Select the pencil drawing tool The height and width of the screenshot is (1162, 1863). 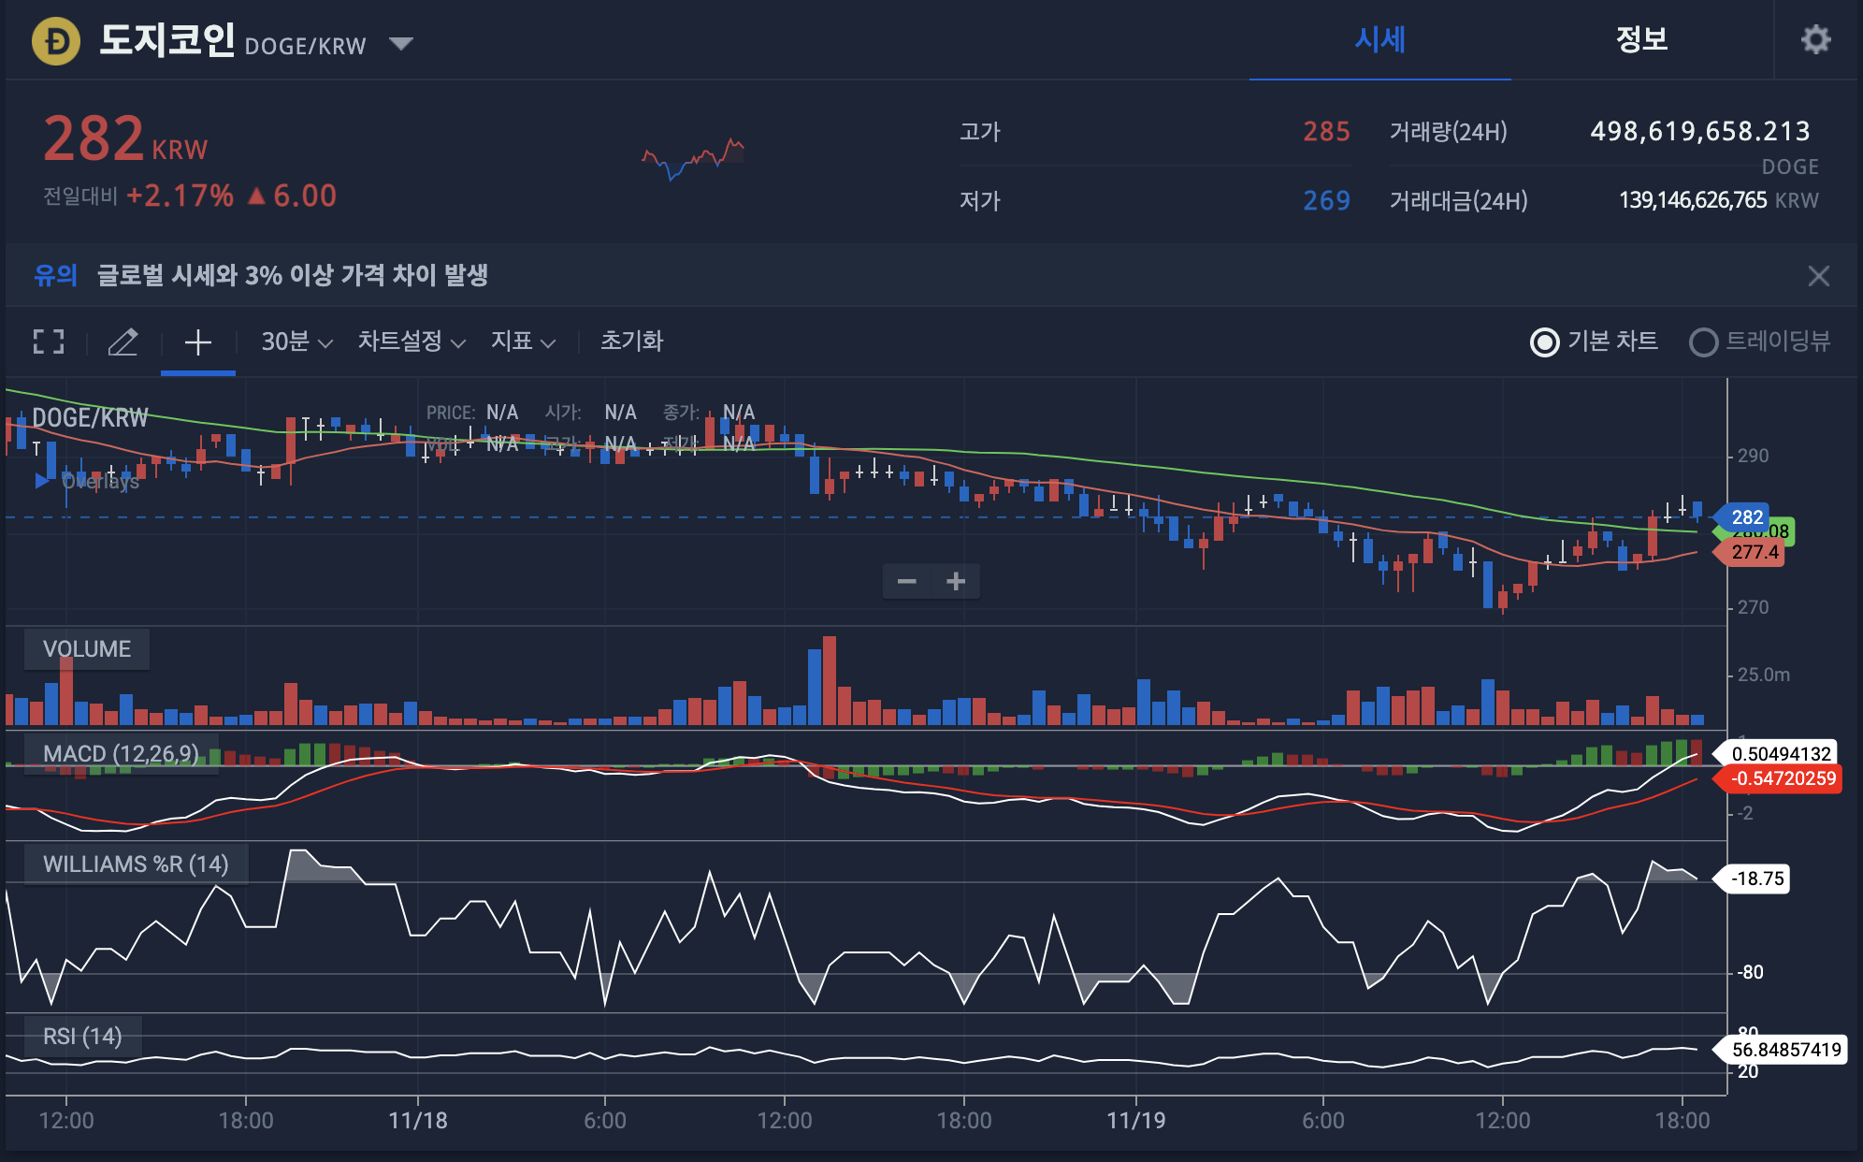click(x=123, y=341)
